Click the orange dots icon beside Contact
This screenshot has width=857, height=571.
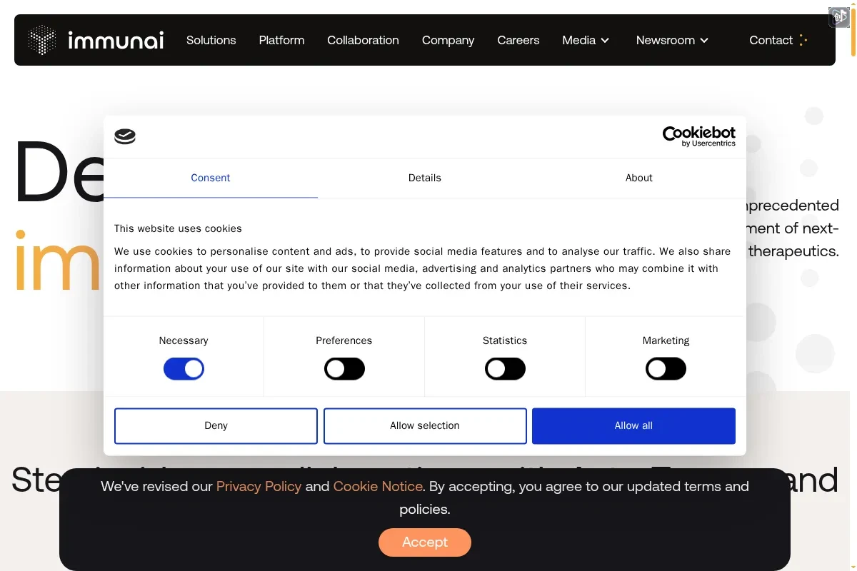tap(803, 40)
